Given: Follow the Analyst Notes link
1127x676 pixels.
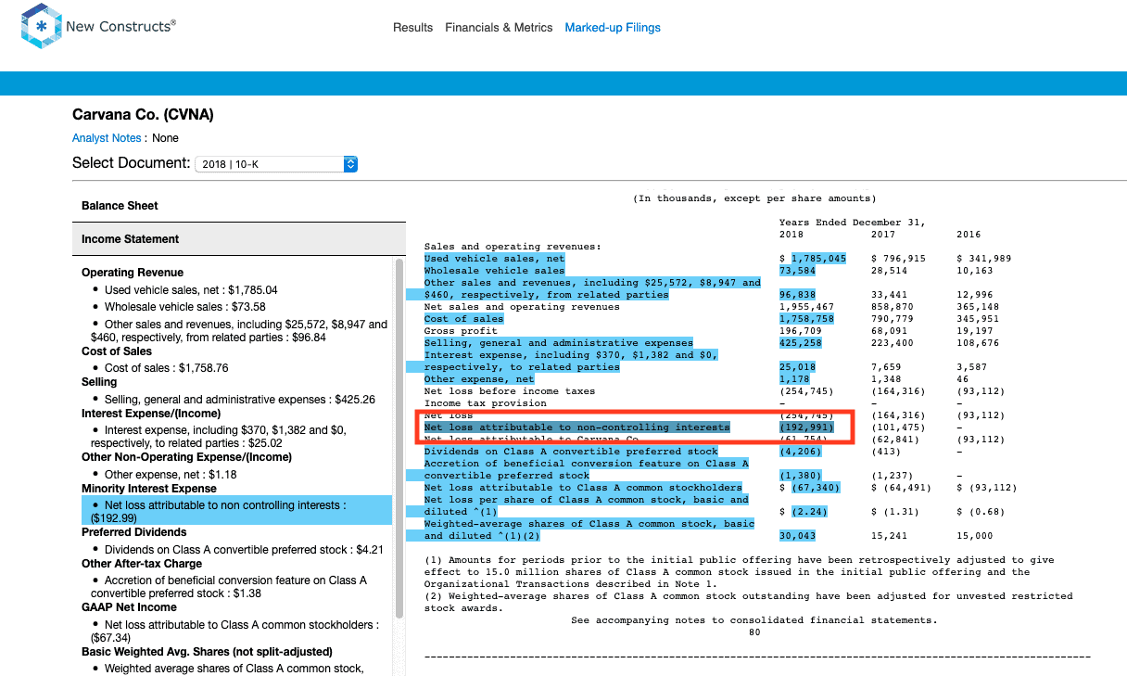Looking at the screenshot, I should [107, 138].
